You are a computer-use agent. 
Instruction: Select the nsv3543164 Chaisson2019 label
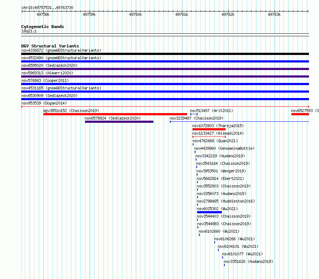[x=223, y=163]
